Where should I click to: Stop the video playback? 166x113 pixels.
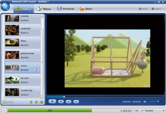coord(61,102)
